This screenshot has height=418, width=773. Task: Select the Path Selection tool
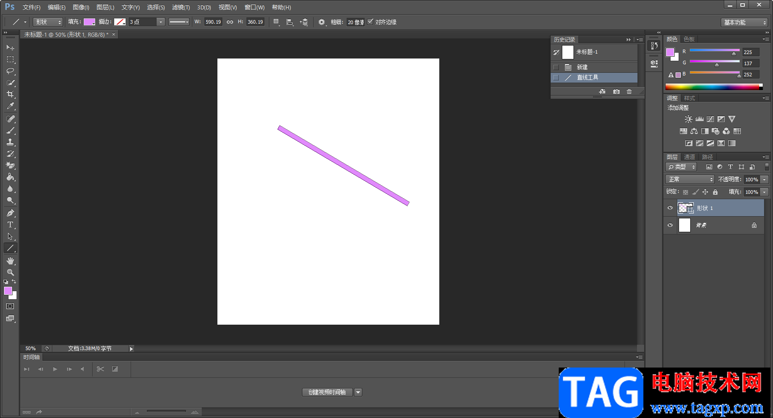click(10, 236)
